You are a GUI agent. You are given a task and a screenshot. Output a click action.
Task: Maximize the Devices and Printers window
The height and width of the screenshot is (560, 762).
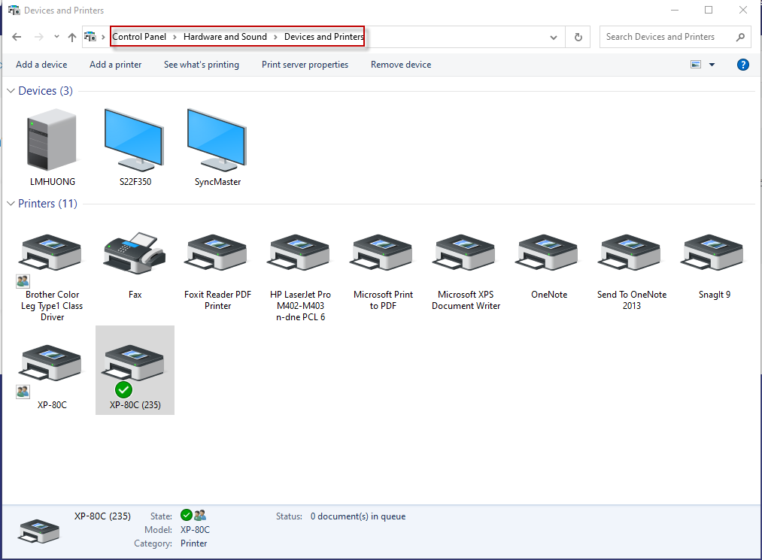(709, 10)
